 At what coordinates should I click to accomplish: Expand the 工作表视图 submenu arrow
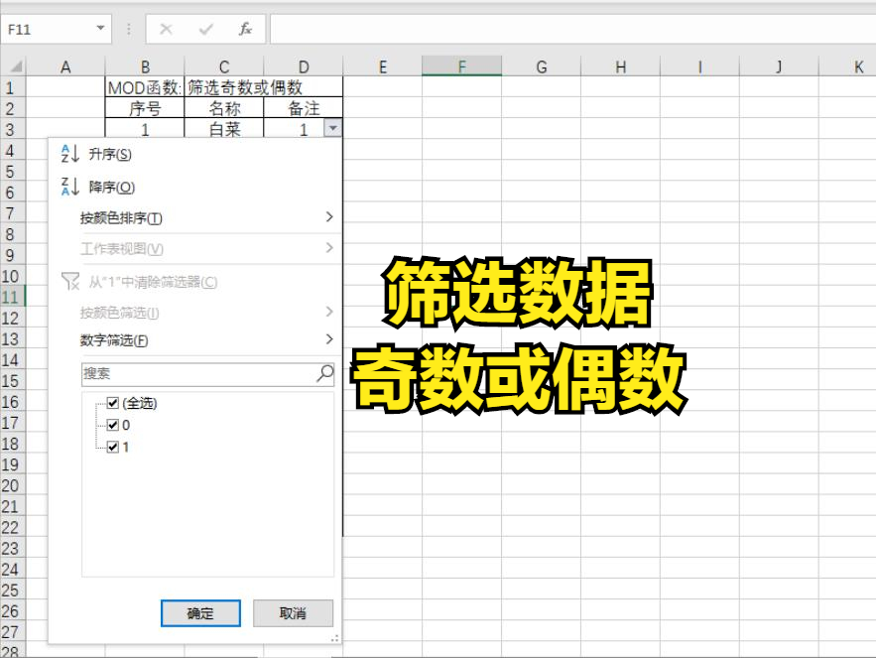(x=329, y=248)
